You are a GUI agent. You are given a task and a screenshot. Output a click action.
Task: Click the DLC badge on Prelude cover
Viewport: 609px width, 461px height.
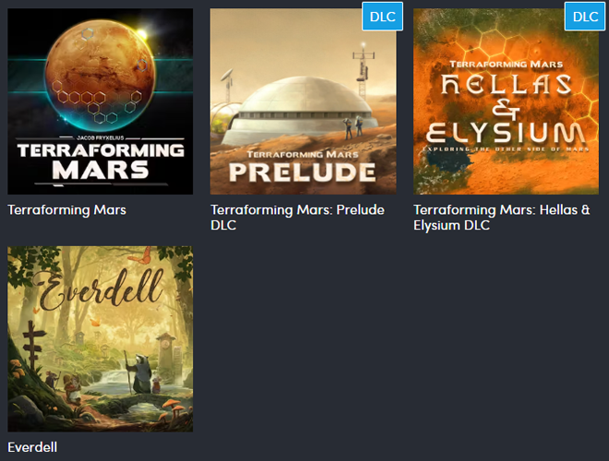[382, 17]
